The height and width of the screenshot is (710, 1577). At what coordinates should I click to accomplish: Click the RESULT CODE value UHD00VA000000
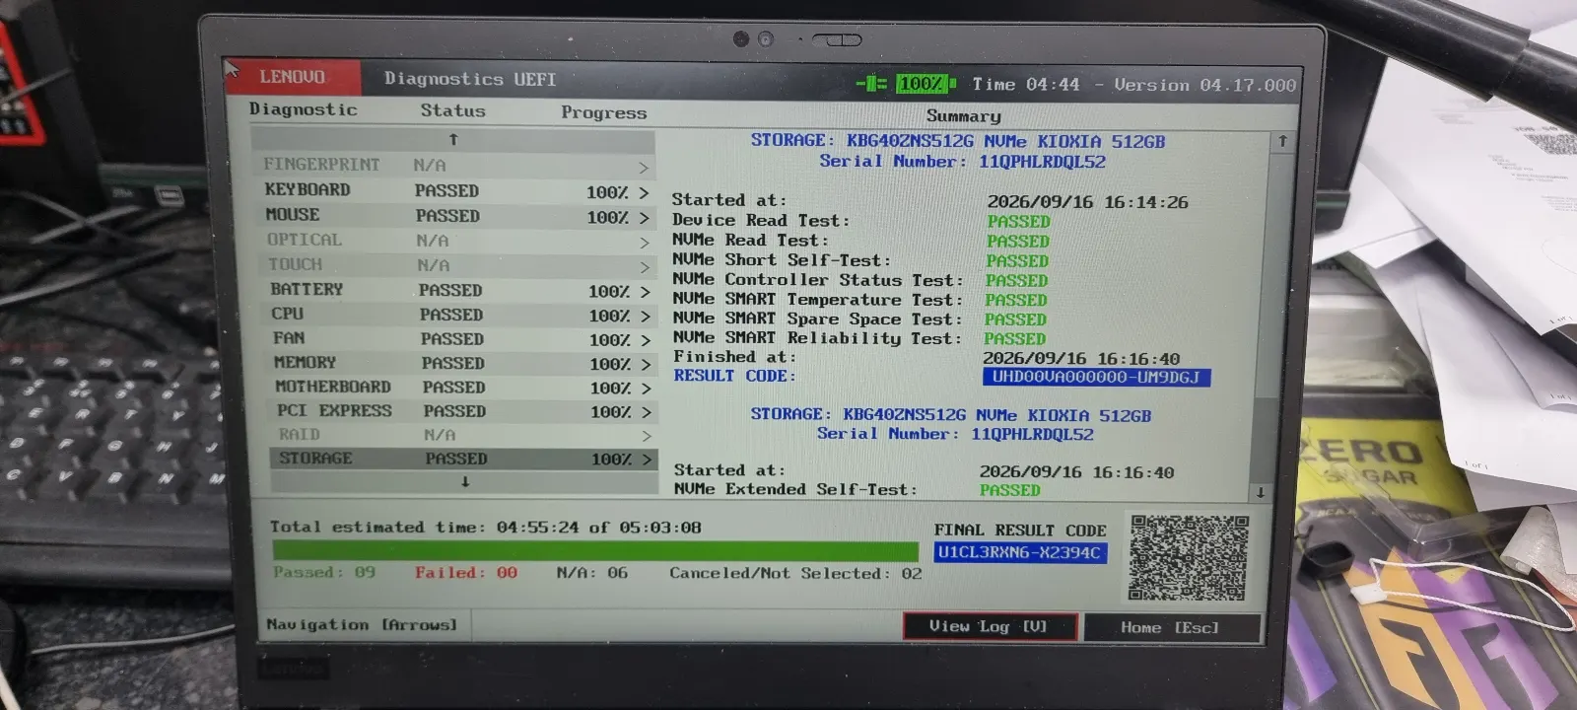(1096, 377)
